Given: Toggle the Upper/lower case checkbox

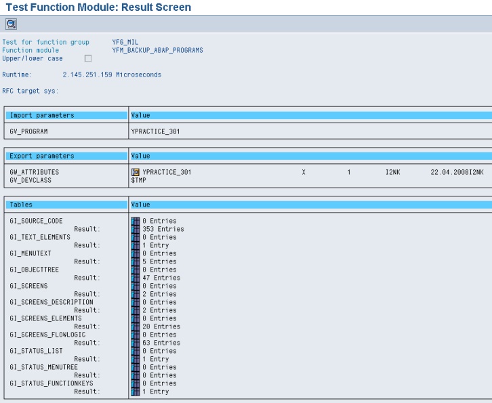Looking at the screenshot, I should 87,58.
